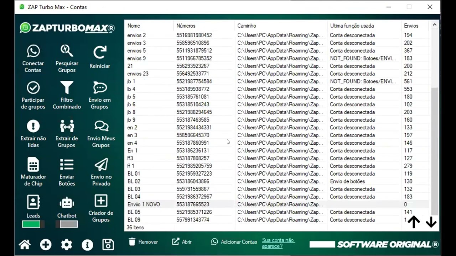Screen dimensions: 456x256
Task: Sort by Números column header
Action: [204, 26]
